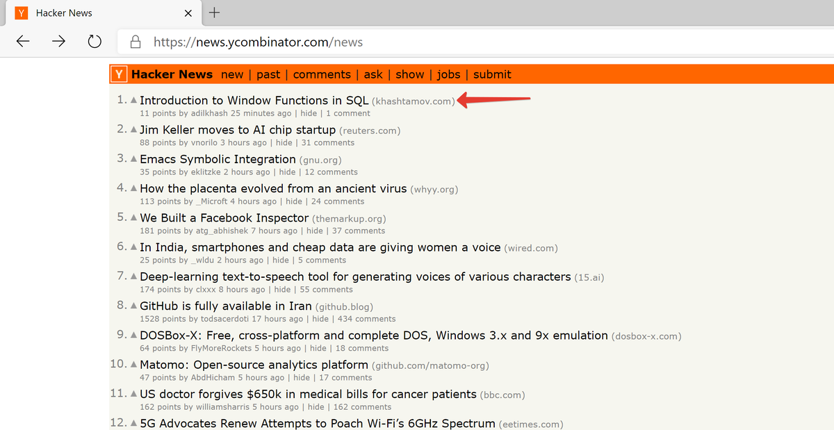Image resolution: width=834 pixels, height=430 pixels.
Task: Reload the page with refresh icon
Action: tap(95, 42)
